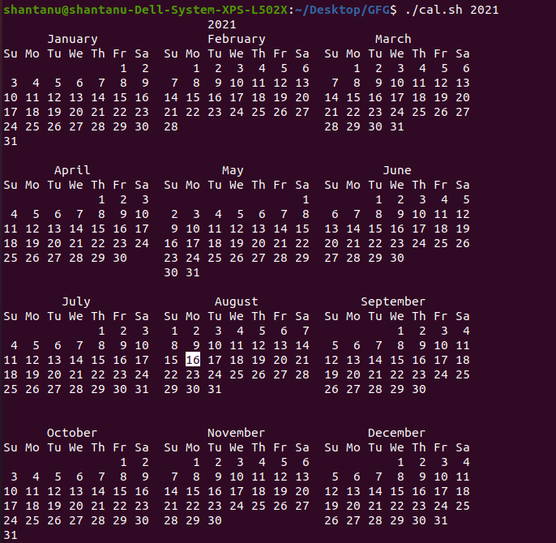This screenshot has height=543, width=556.
Task: Click the February month title
Action: click(236, 39)
